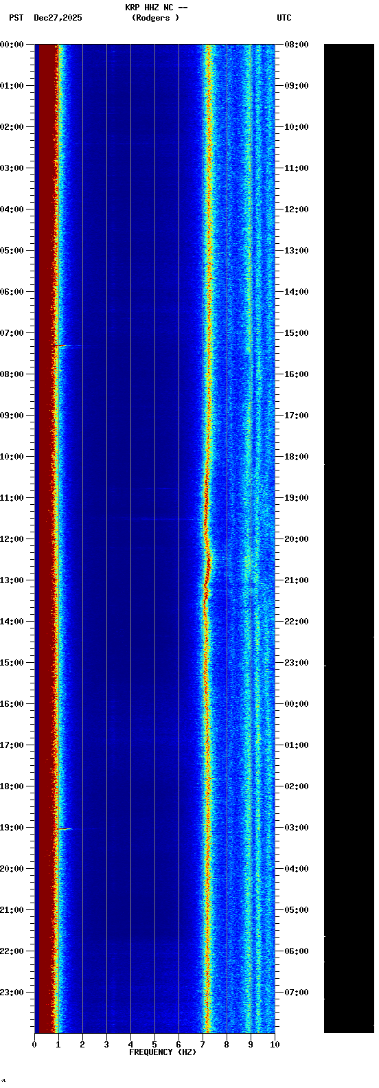This screenshot has height=1088, width=379.
Task: Click the '13:00' PST time label on left axis
Action: pos(12,580)
